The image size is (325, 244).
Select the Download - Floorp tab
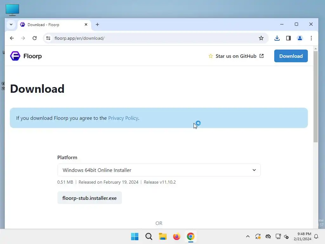coord(54,25)
